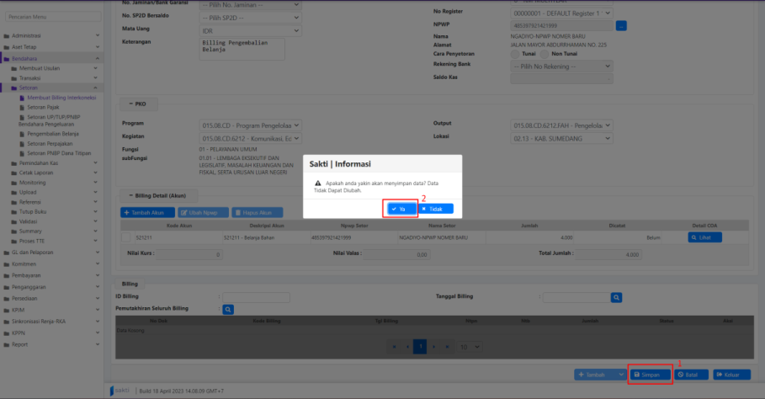765x399 pixels.
Task: Click Tidak to cancel saving
Action: click(437, 208)
